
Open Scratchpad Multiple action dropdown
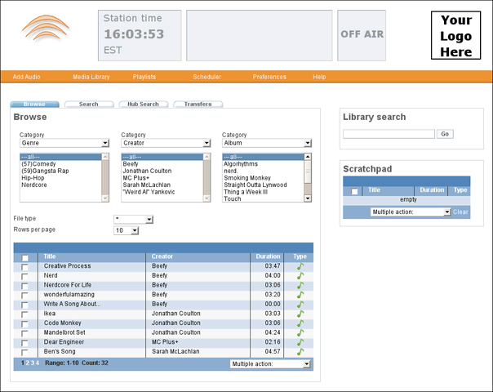(411, 212)
